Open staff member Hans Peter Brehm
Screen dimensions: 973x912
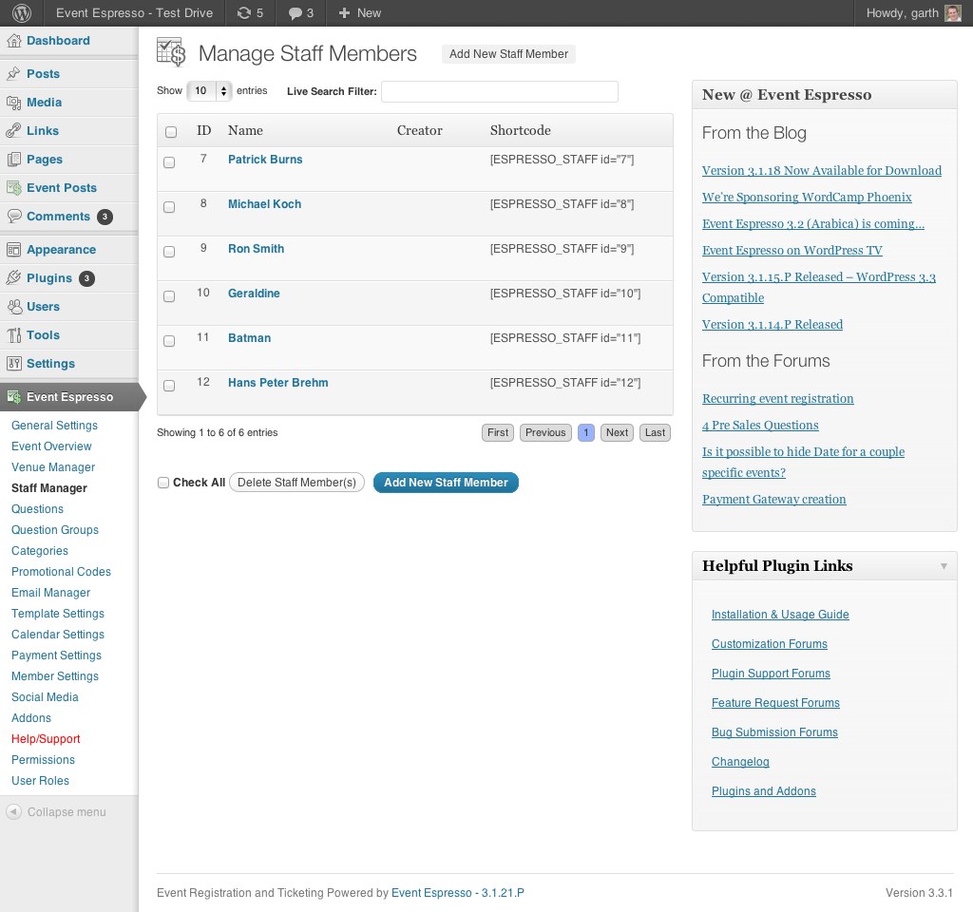tap(278, 383)
